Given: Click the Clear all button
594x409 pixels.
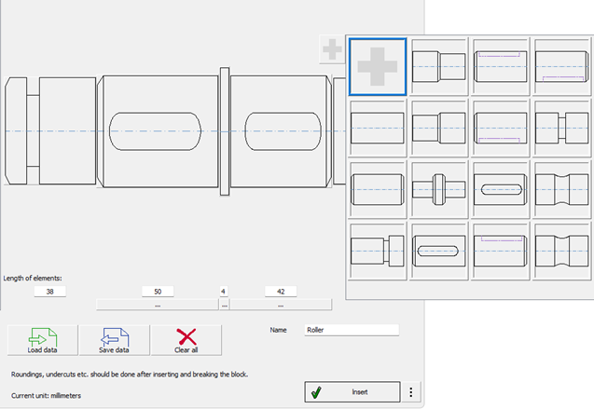Looking at the screenshot, I should pos(186,341).
